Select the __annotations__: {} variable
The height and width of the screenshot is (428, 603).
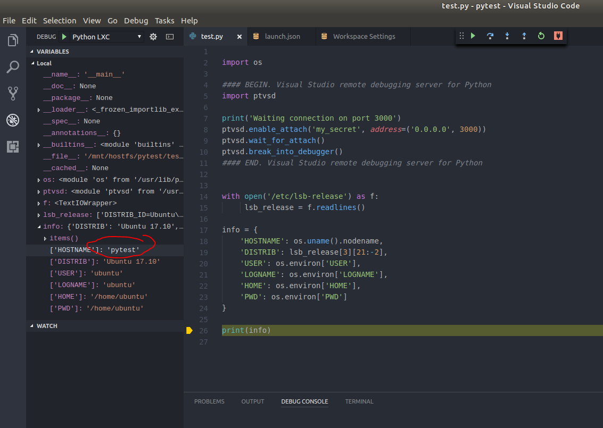click(105, 133)
